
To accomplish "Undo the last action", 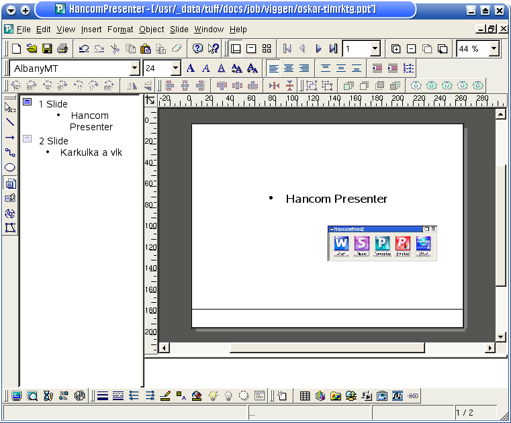I will (x=84, y=49).
